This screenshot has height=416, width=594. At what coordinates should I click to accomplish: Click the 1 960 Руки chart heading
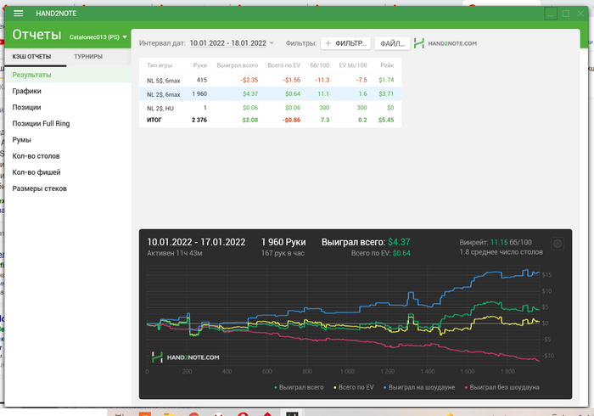[x=283, y=242]
